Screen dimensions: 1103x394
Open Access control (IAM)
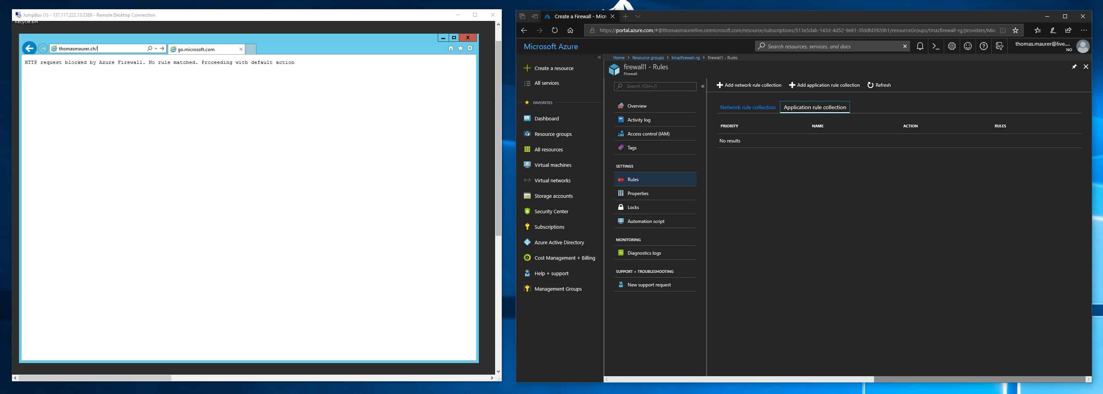pyautogui.click(x=655, y=134)
